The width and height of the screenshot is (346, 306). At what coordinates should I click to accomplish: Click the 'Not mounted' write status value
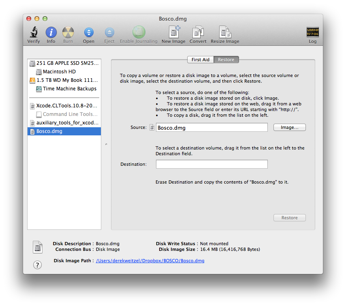[214, 244]
